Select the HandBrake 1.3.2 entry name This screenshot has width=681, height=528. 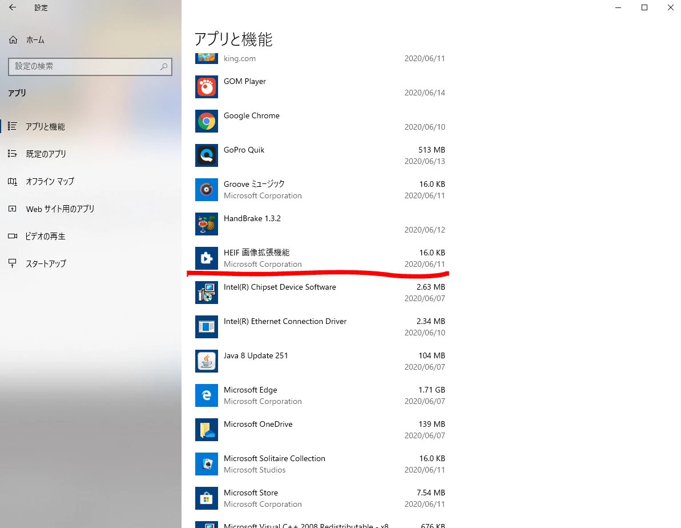pyautogui.click(x=252, y=218)
